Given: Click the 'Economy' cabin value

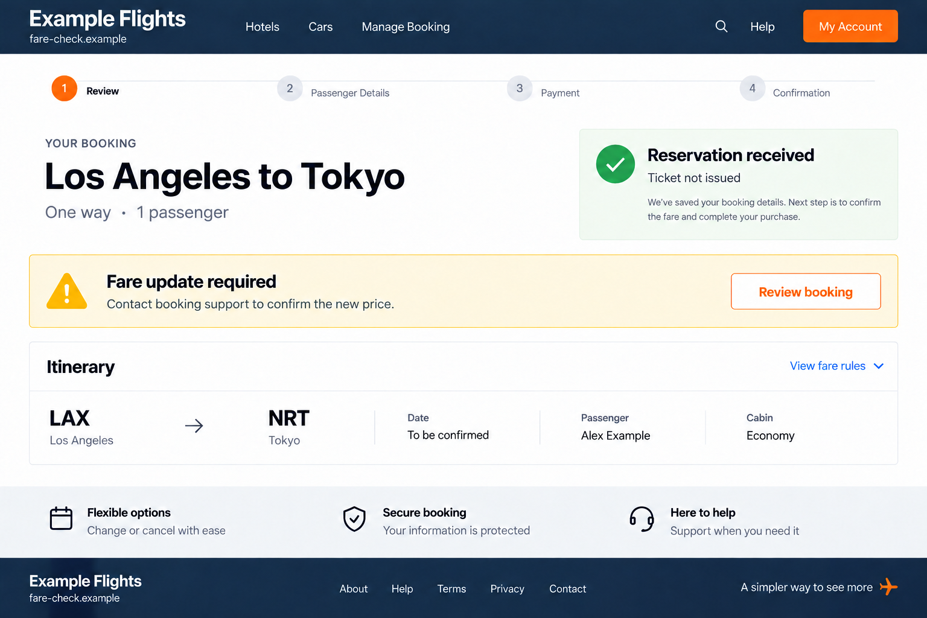Looking at the screenshot, I should pyautogui.click(x=770, y=436).
